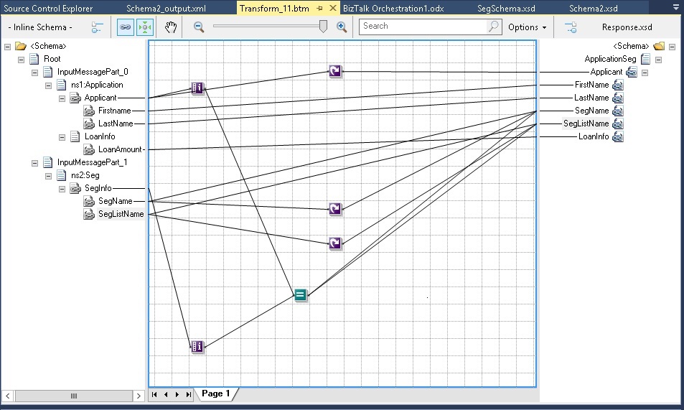
Task: Click the Response.xsd destination schema label
Action: (627, 27)
